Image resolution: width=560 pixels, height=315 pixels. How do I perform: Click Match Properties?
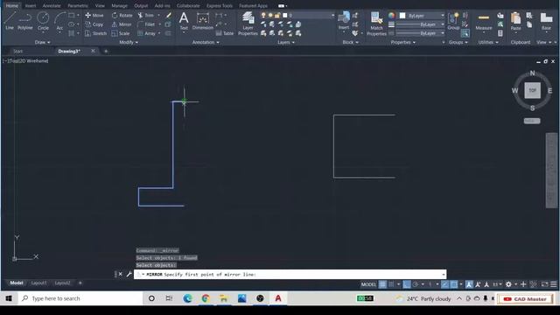(376, 24)
